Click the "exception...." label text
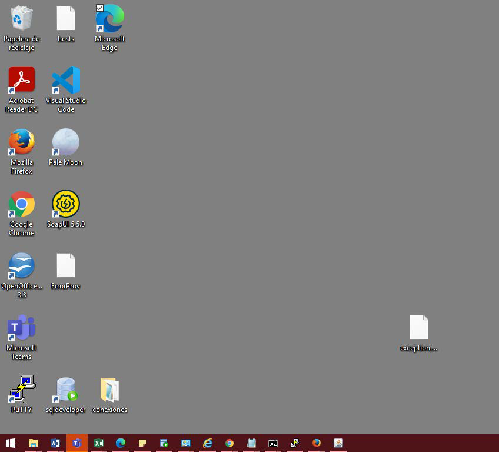The image size is (499, 452). click(x=418, y=348)
